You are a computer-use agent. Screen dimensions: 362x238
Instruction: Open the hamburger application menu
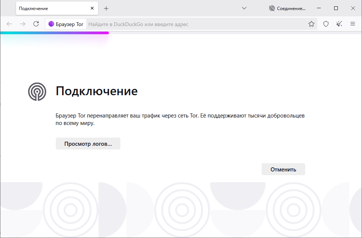[x=353, y=24]
